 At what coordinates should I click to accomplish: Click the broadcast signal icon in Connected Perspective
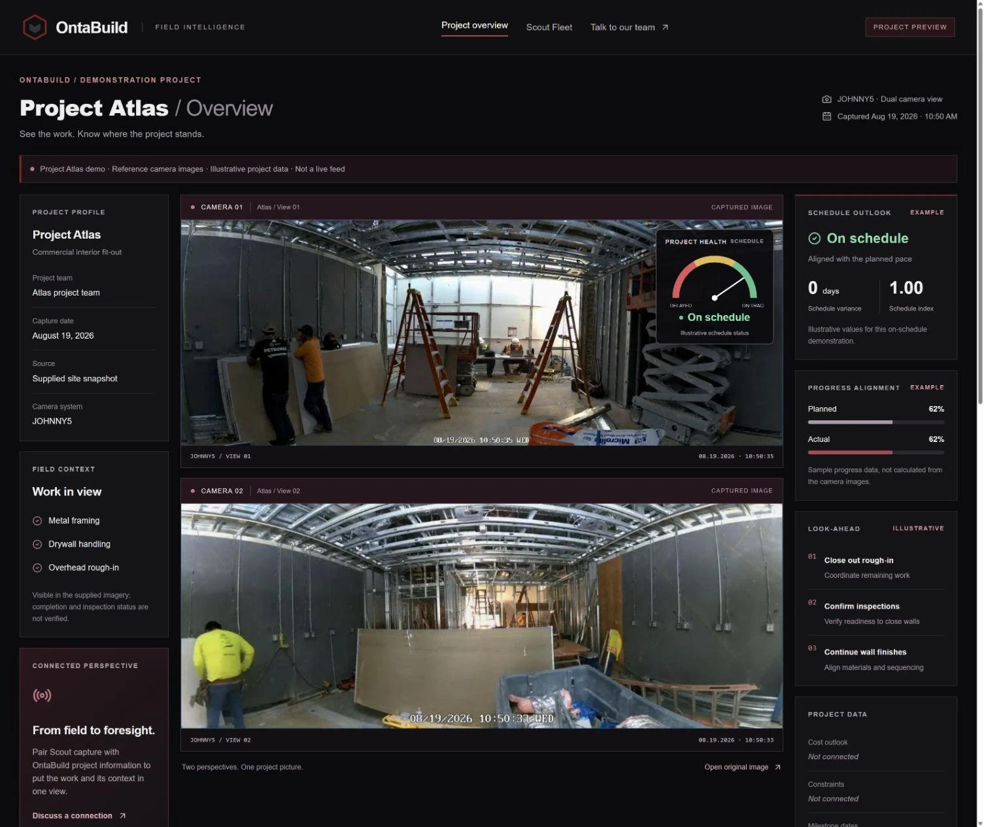pyautogui.click(x=42, y=695)
